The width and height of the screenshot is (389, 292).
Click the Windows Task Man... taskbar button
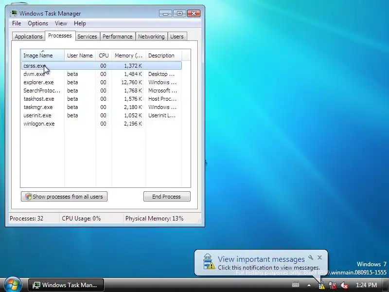66,285
